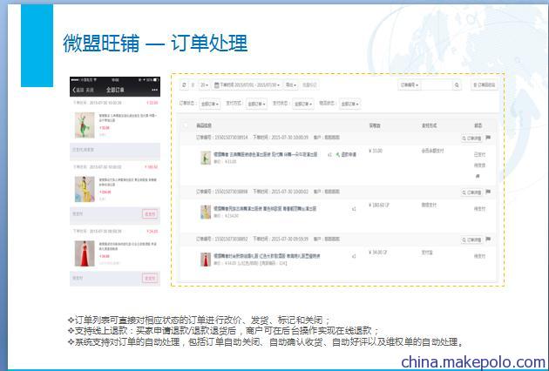Tap the pay button under yellow dress order
Image resolution: width=549 pixels, height=371 pixels.
click(x=150, y=214)
